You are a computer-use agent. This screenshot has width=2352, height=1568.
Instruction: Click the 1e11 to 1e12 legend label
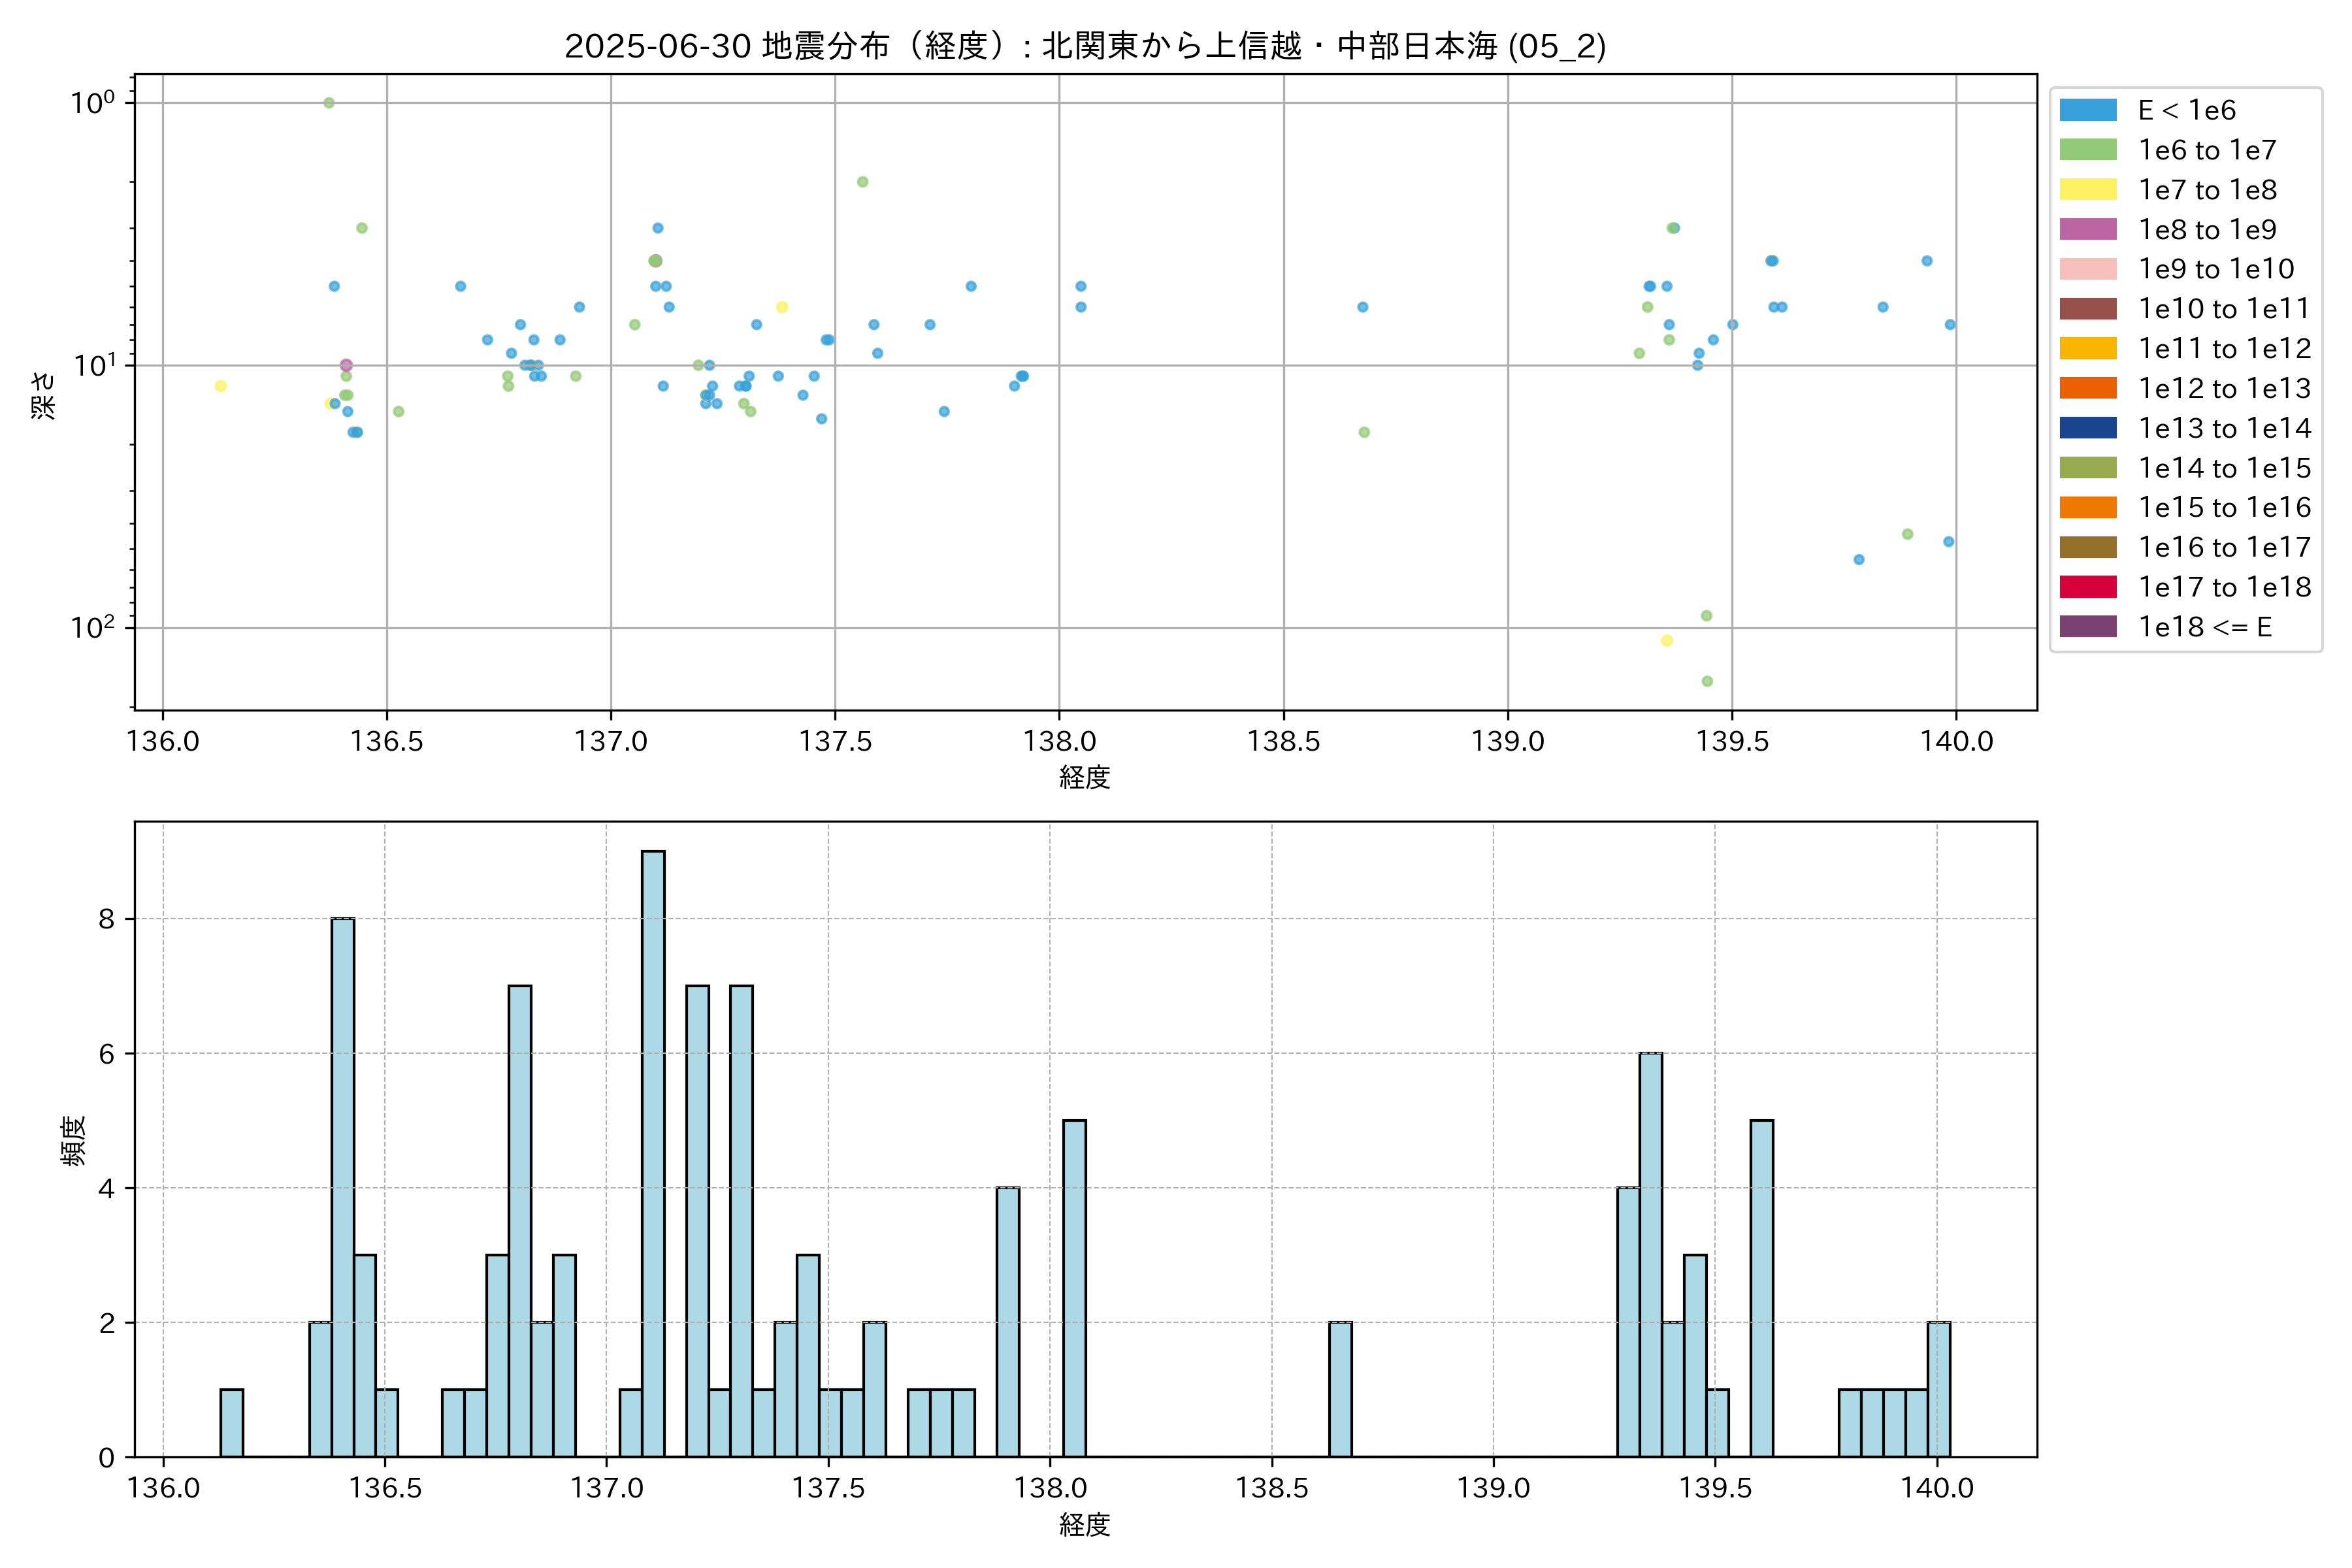tap(2224, 349)
